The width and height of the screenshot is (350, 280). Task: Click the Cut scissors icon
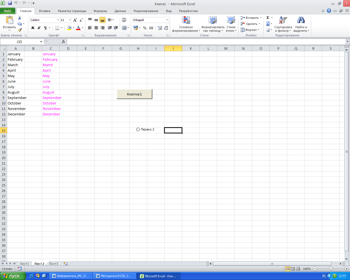click(20, 18)
